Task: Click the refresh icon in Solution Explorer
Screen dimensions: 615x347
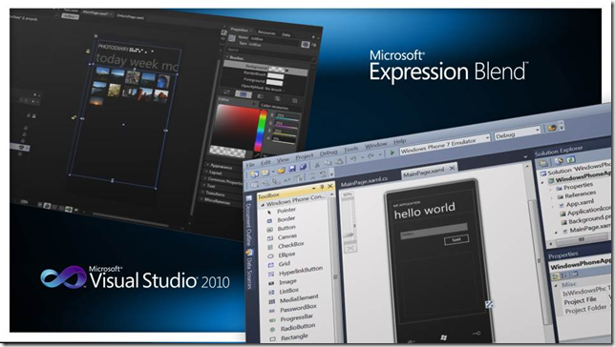Action: click(x=571, y=159)
